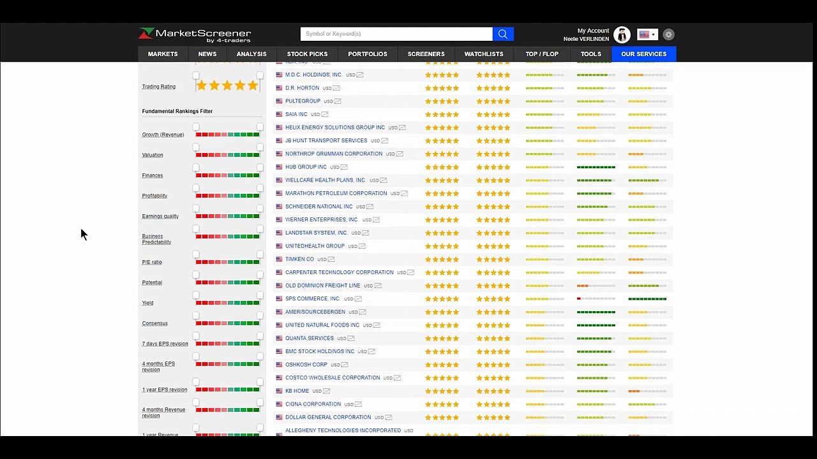Click the Profitability ranking color bar

coord(227,196)
